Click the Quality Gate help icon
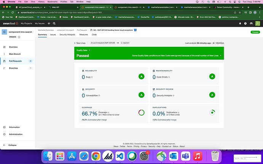263x164 pixels. click(x=90, y=50)
